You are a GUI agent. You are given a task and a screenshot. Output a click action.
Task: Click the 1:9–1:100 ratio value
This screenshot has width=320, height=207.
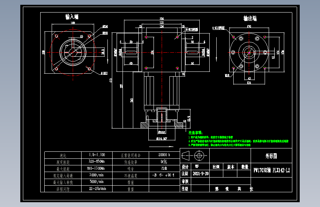tap(97, 155)
